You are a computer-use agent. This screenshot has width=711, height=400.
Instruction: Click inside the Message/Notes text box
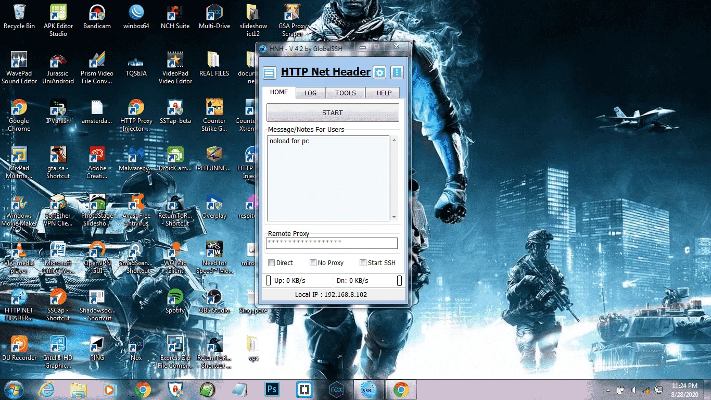[x=328, y=178]
